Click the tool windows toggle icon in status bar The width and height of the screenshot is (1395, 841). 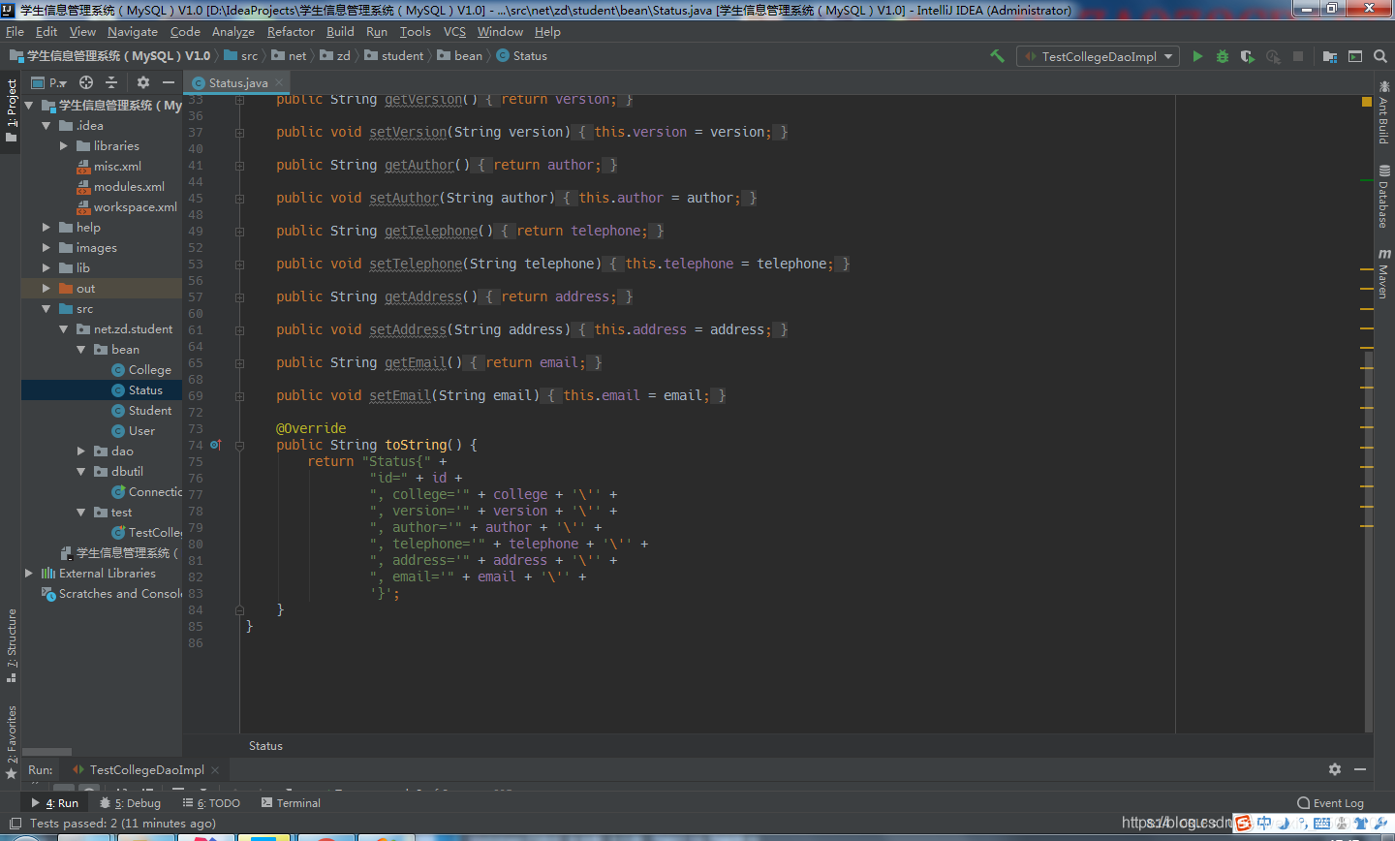(15, 824)
